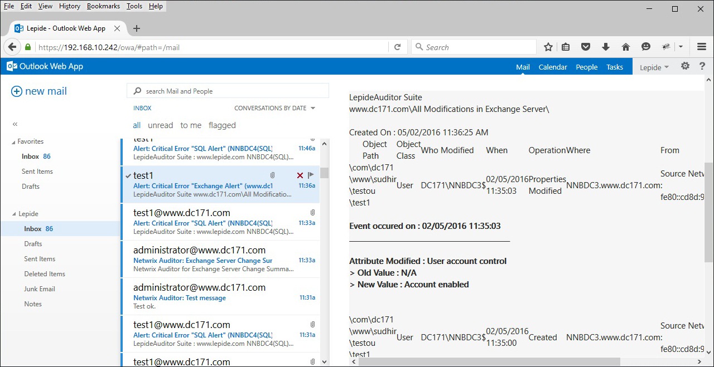This screenshot has height=367, width=714.
Task: Collapse the folder pane with the double chevron
Action: coord(15,124)
